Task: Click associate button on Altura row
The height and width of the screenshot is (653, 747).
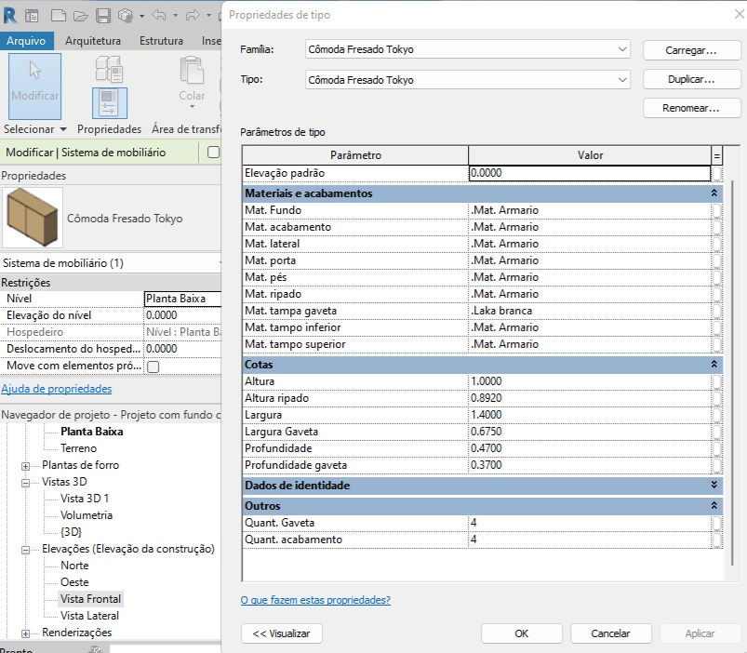Action: (716, 381)
